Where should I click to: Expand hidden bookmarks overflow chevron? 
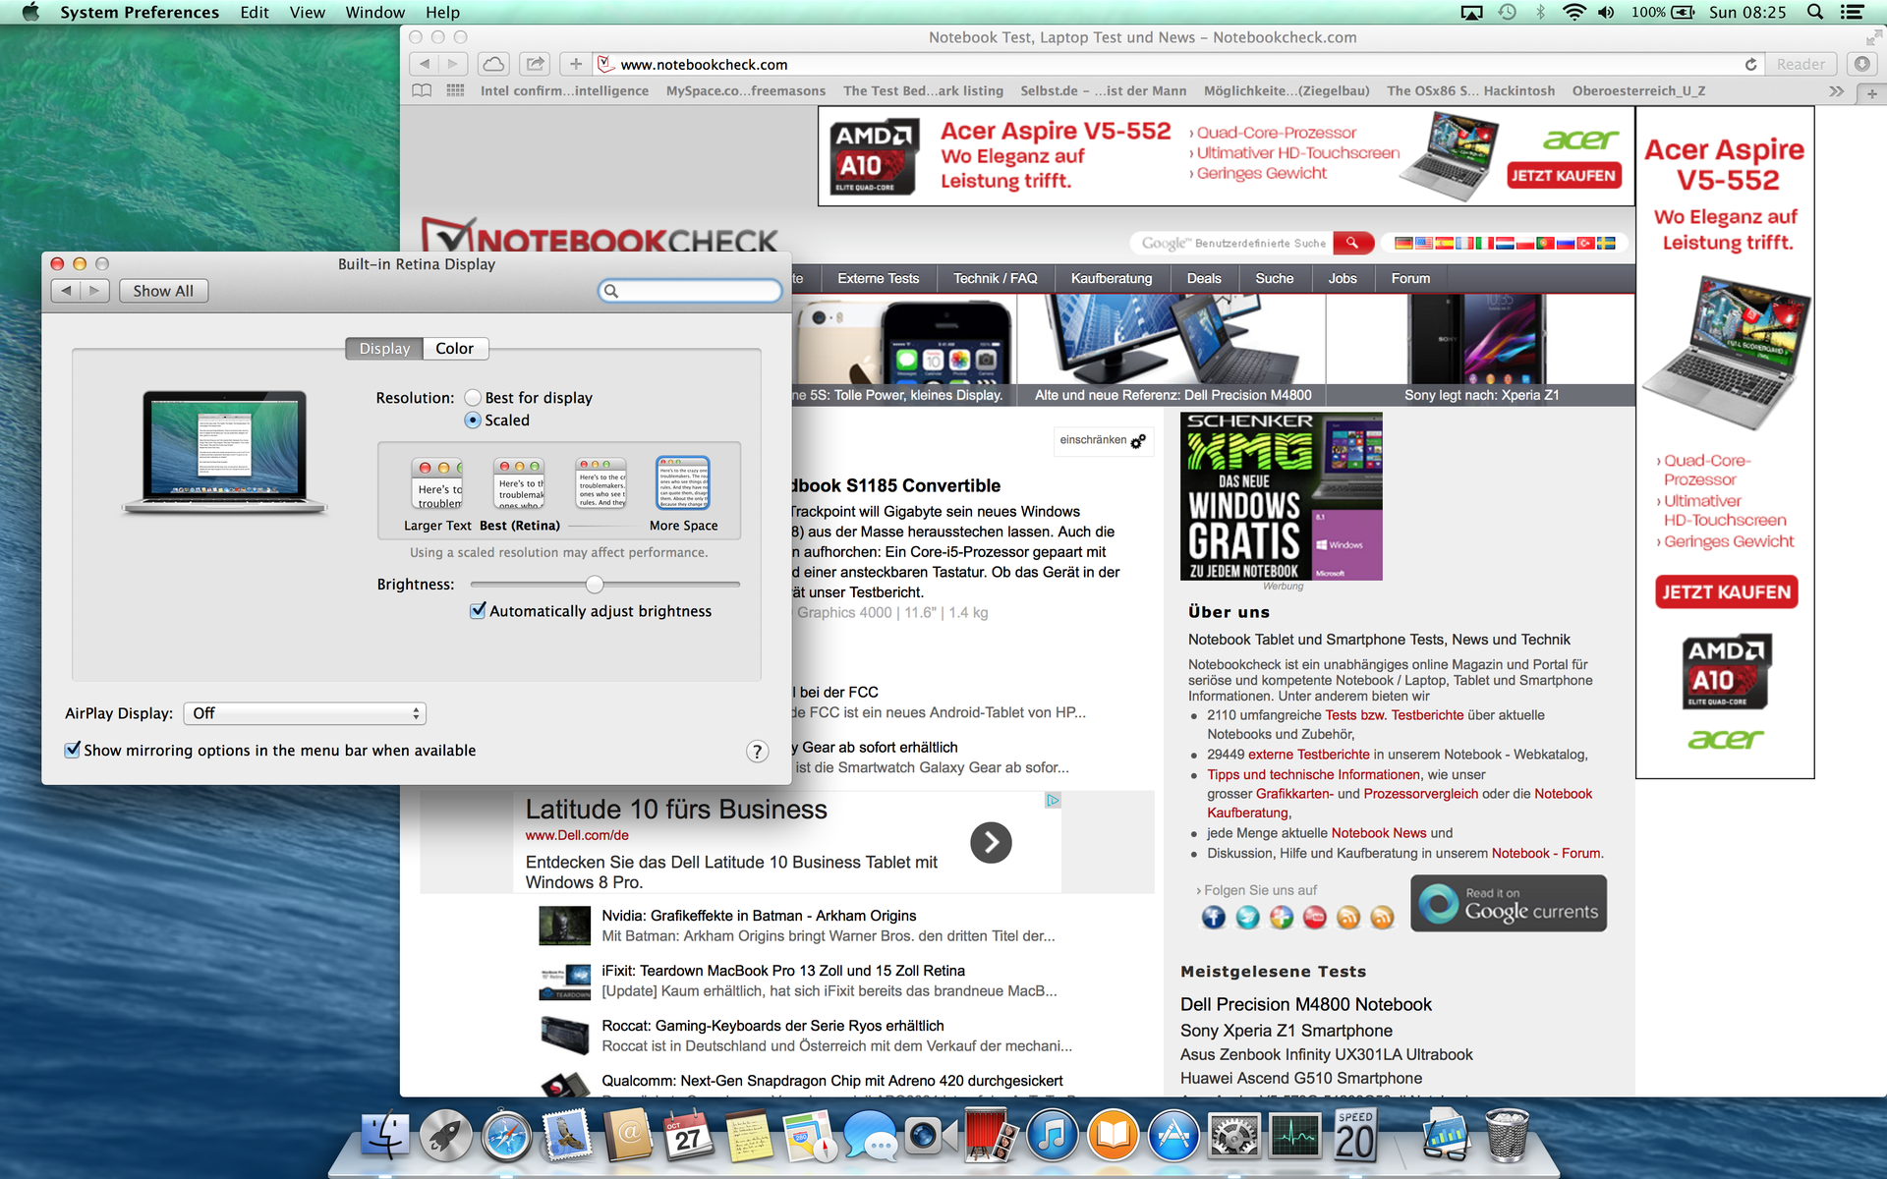point(1836,91)
